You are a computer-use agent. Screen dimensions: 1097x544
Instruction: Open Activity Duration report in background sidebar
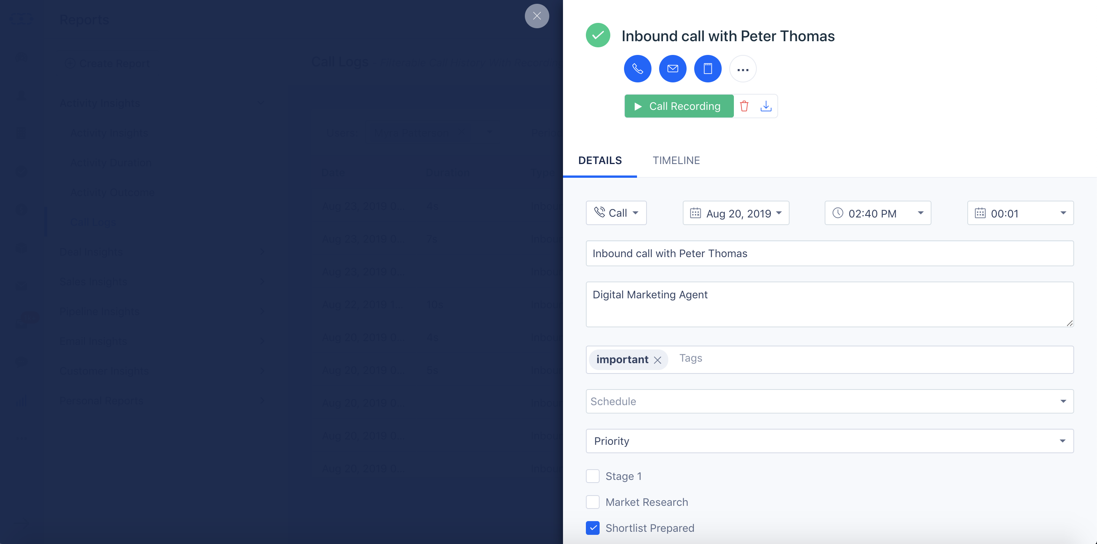point(111,163)
